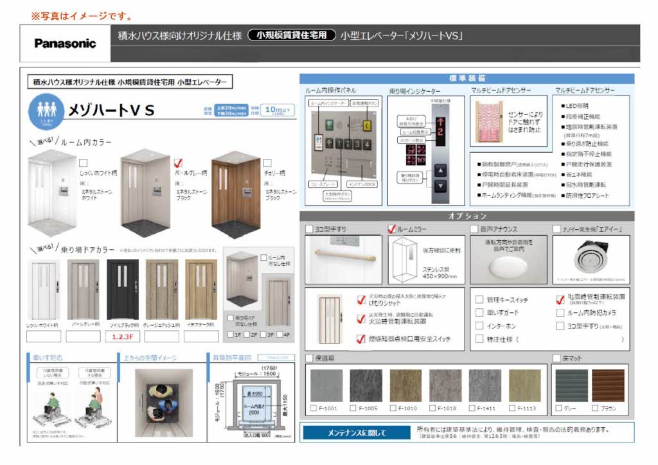Click the white room interior image
The width and height of the screenshot is (658, 465).
pos(53,193)
